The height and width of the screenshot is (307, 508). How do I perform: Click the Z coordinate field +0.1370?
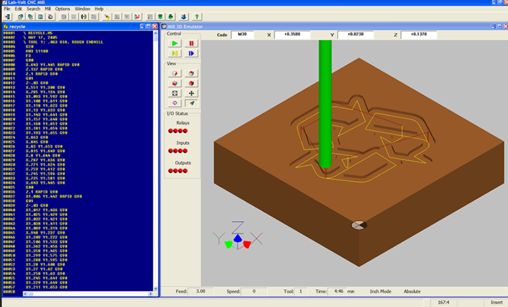click(x=419, y=34)
